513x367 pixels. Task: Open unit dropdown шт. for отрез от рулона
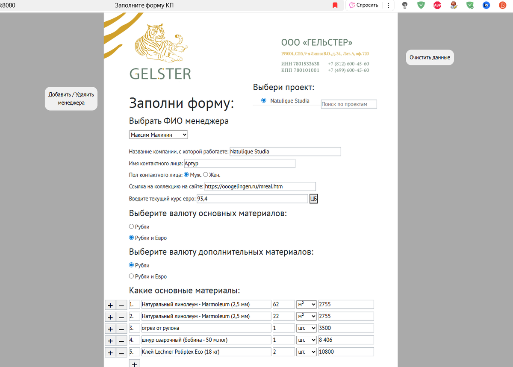pyautogui.click(x=307, y=328)
